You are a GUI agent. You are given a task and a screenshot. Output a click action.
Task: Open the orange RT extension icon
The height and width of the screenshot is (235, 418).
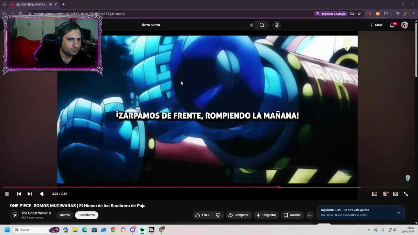378,14
